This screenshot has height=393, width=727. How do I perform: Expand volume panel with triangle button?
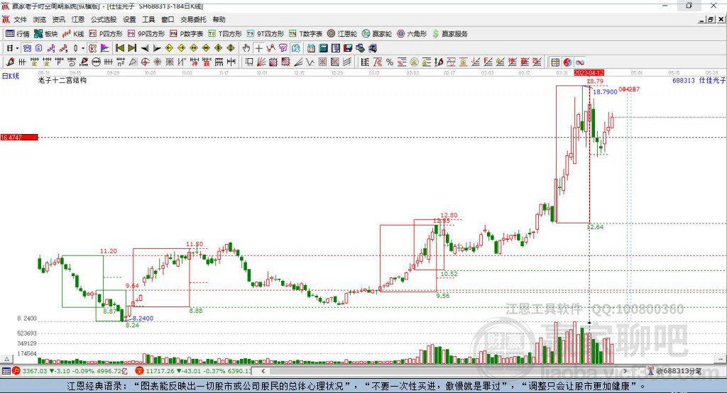(x=6, y=359)
